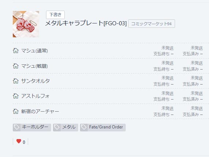209x157 pixels.
Task: Open the Fate/Grand Order tag label
Action: pyautogui.click(x=106, y=127)
